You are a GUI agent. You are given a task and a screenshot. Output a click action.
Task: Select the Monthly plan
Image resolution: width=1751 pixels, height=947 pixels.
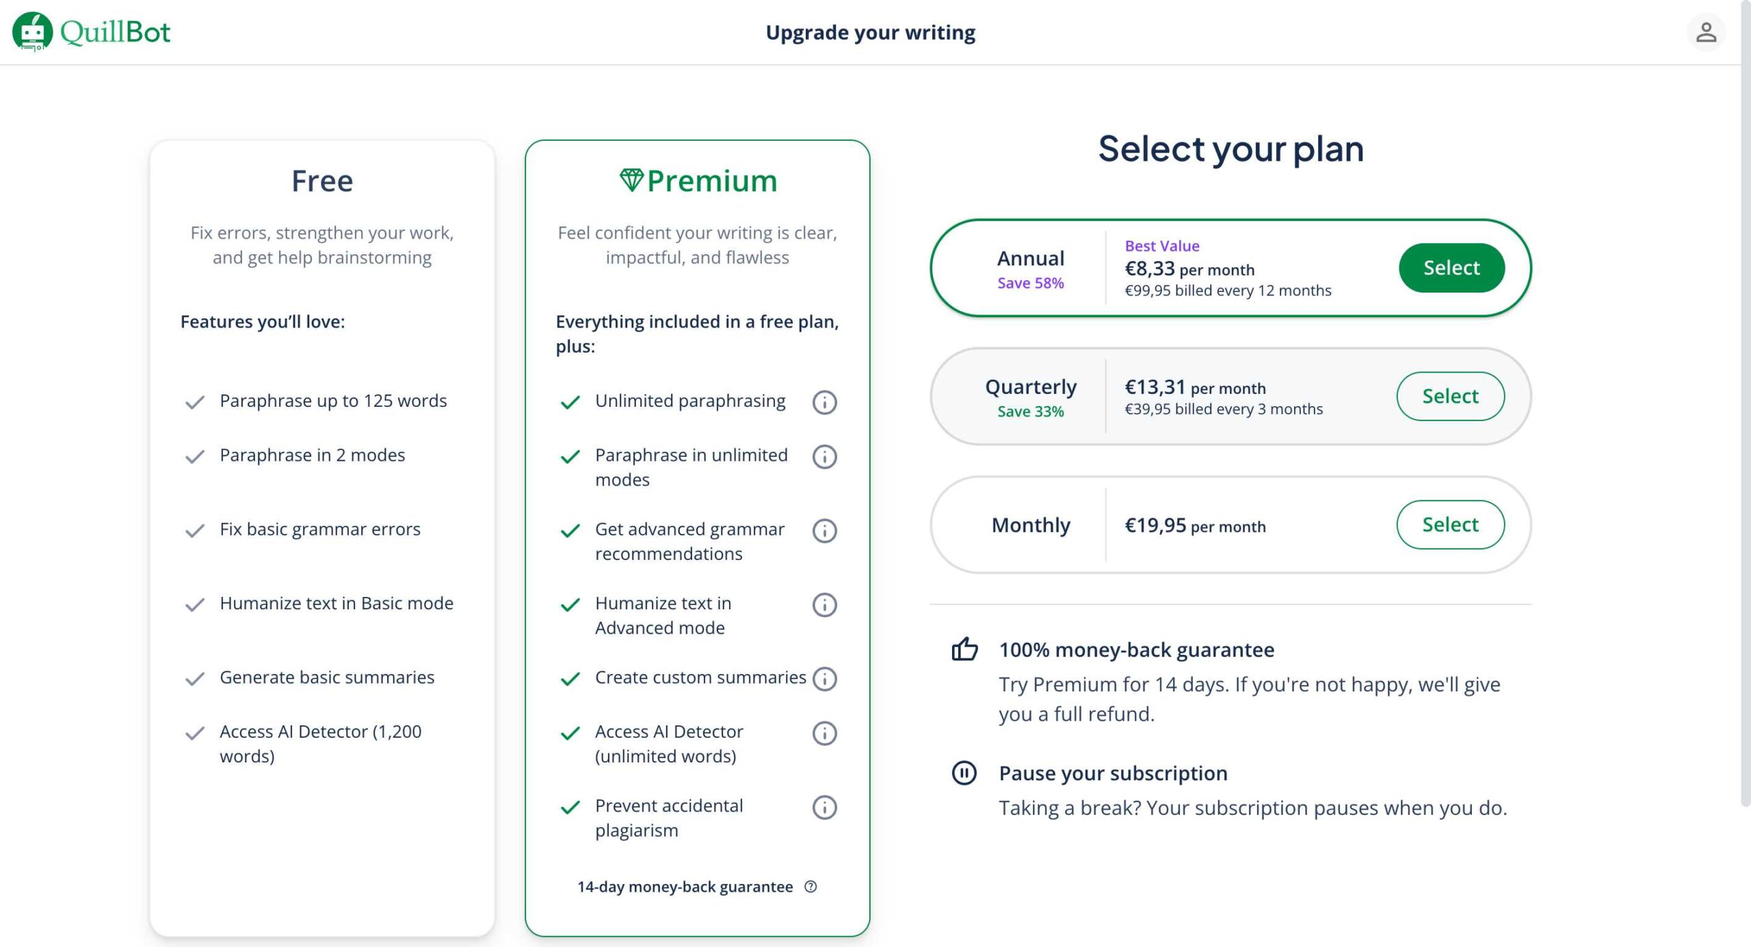pos(1449,524)
